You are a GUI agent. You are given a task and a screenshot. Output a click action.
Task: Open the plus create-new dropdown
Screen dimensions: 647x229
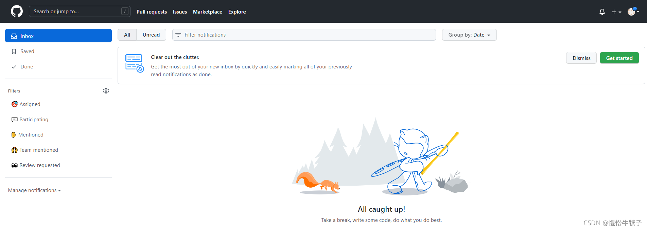616,12
